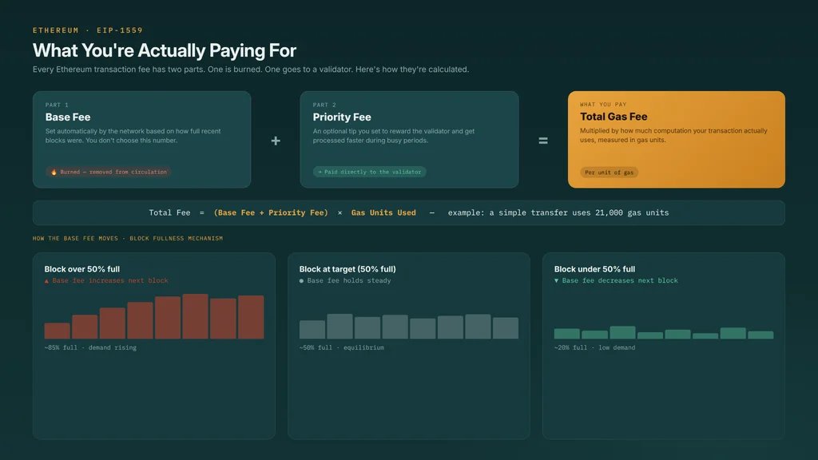Click the red up-triangle indicator icon
Screen dimensions: 818x460
pyautogui.click(x=46, y=281)
